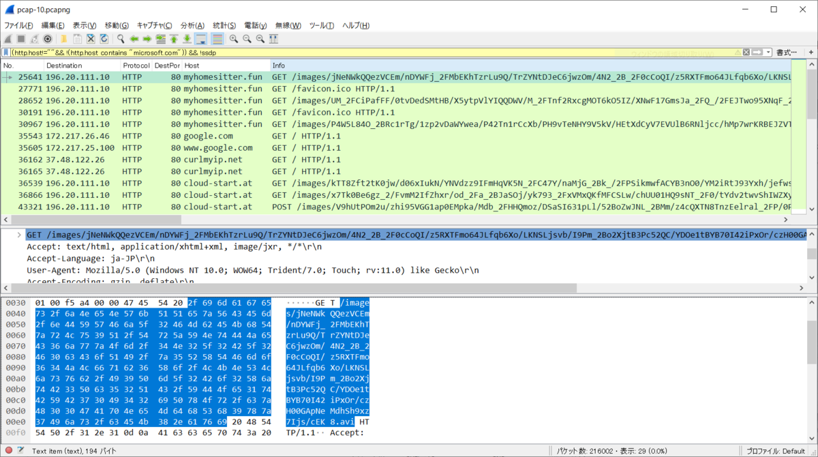This screenshot has height=457, width=818.
Task: Toggle packet list colorization
Action: pyautogui.click(x=217, y=39)
